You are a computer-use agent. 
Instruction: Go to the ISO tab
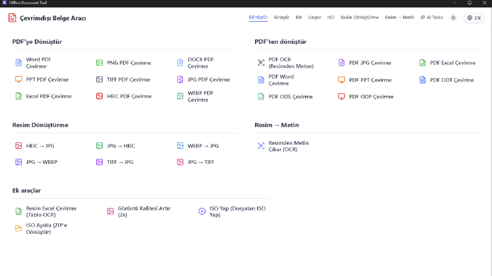point(331,17)
